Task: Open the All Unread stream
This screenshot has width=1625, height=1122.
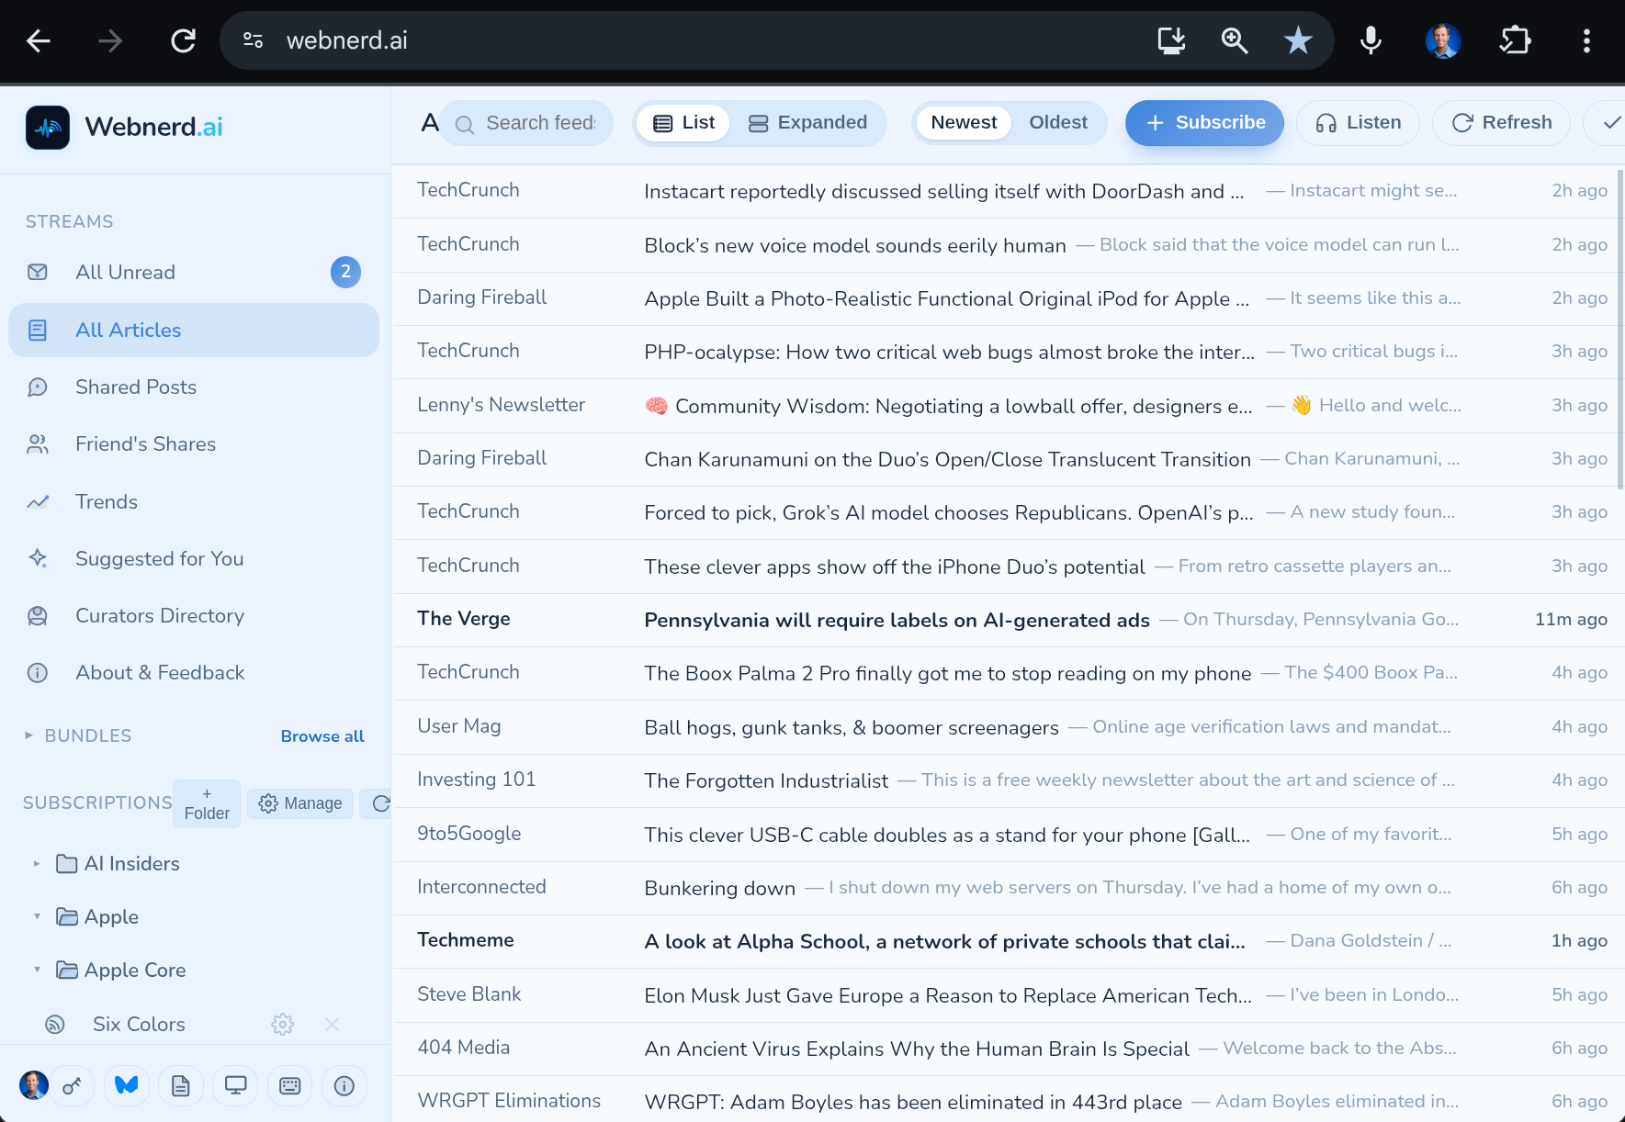Action: 194,272
